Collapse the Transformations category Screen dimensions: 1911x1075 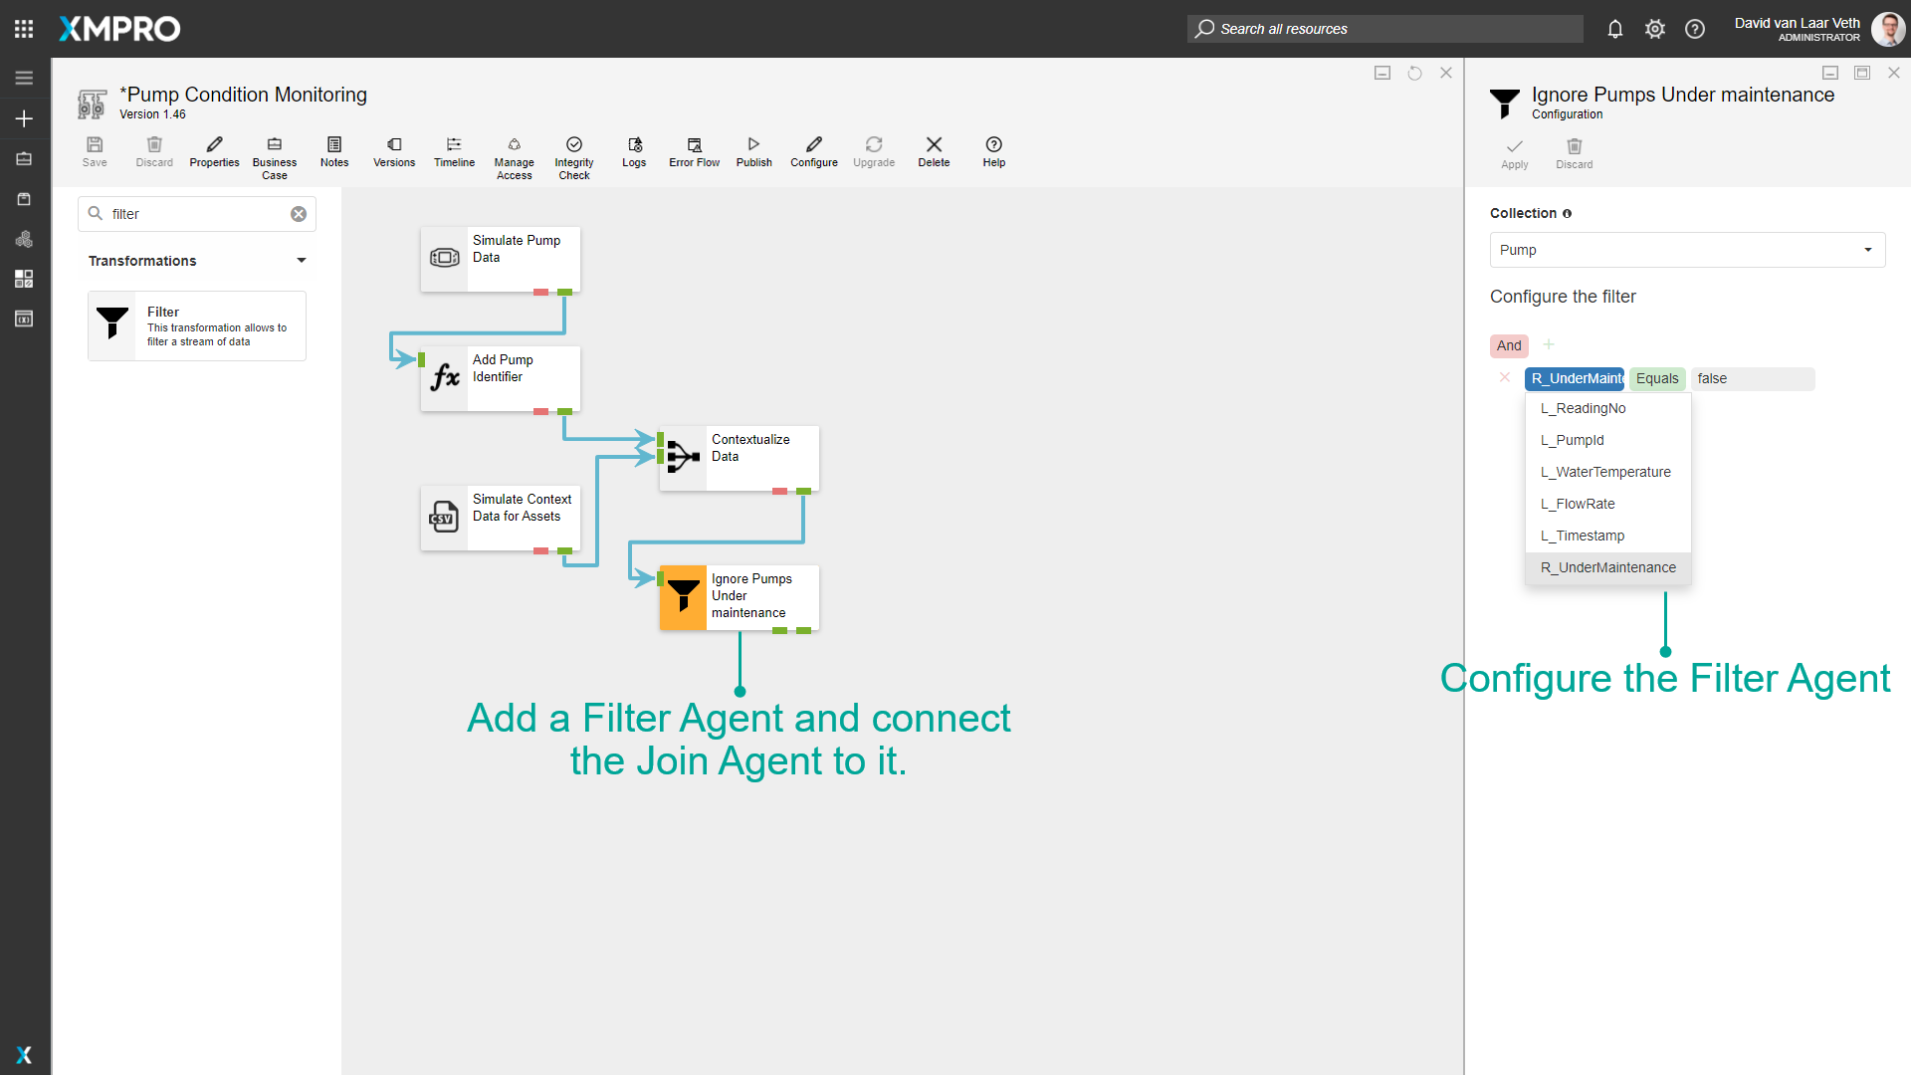click(302, 261)
